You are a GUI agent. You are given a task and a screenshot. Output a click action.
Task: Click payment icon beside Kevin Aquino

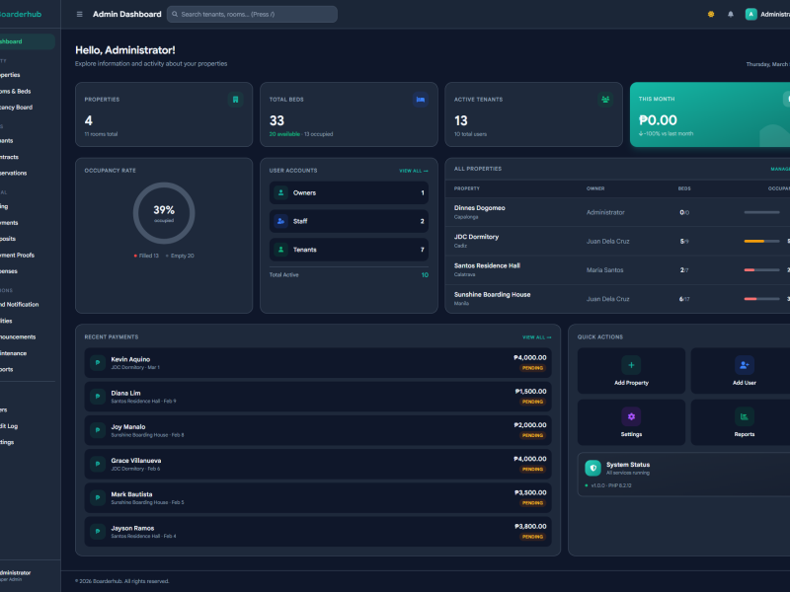tap(97, 362)
